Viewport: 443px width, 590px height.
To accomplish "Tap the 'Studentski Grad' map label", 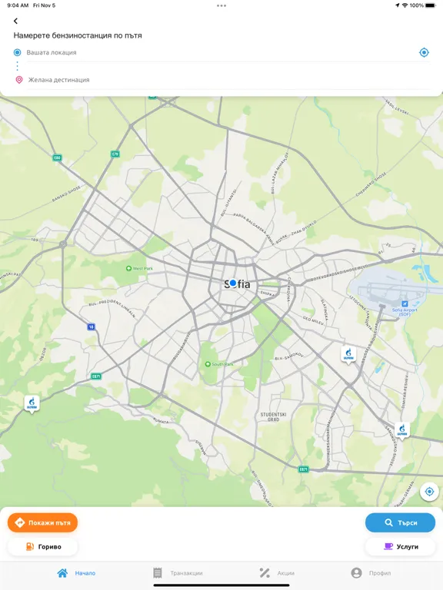I will 274,416.
